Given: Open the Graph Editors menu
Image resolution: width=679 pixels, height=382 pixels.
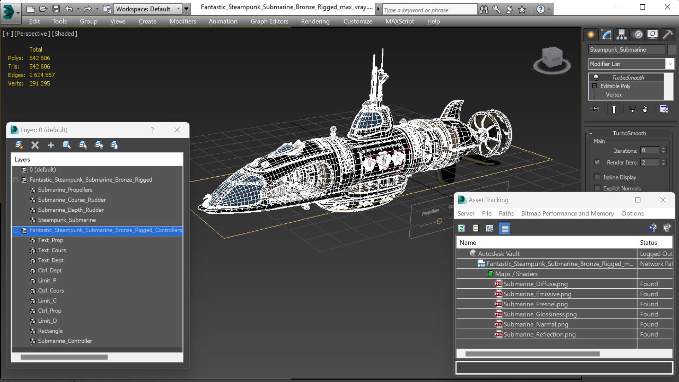Looking at the screenshot, I should tap(269, 21).
